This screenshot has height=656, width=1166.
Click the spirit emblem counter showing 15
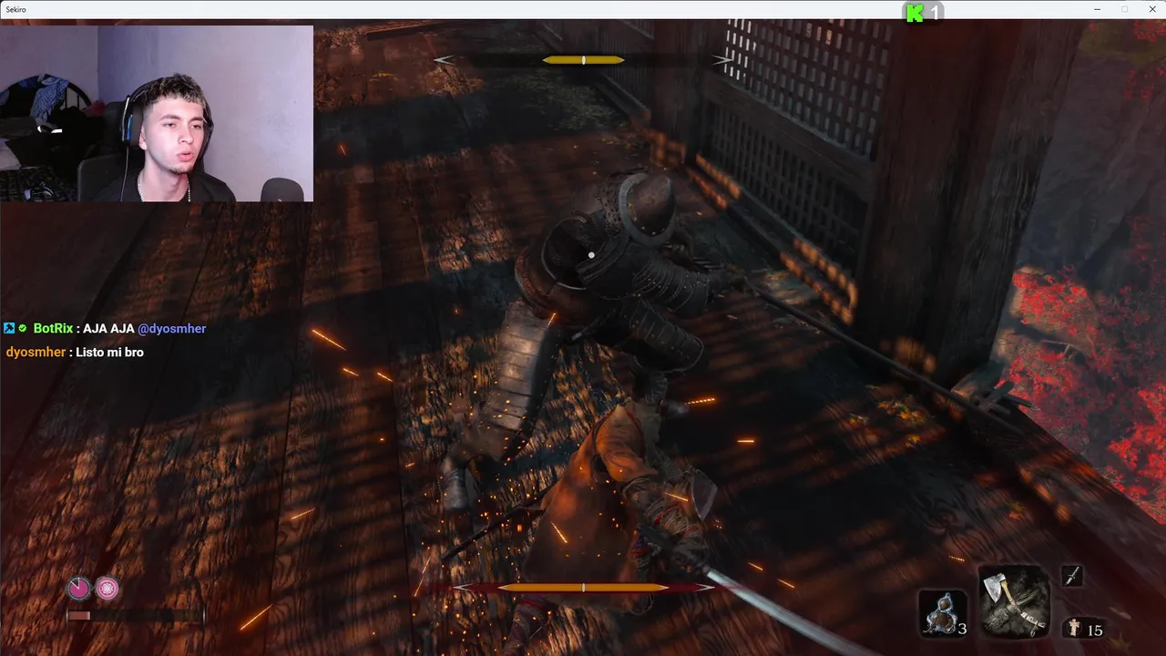[1084, 629]
